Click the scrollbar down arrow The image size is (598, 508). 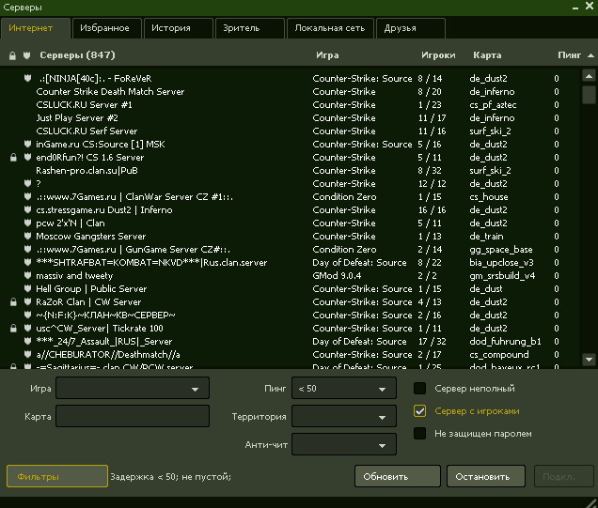point(589,359)
